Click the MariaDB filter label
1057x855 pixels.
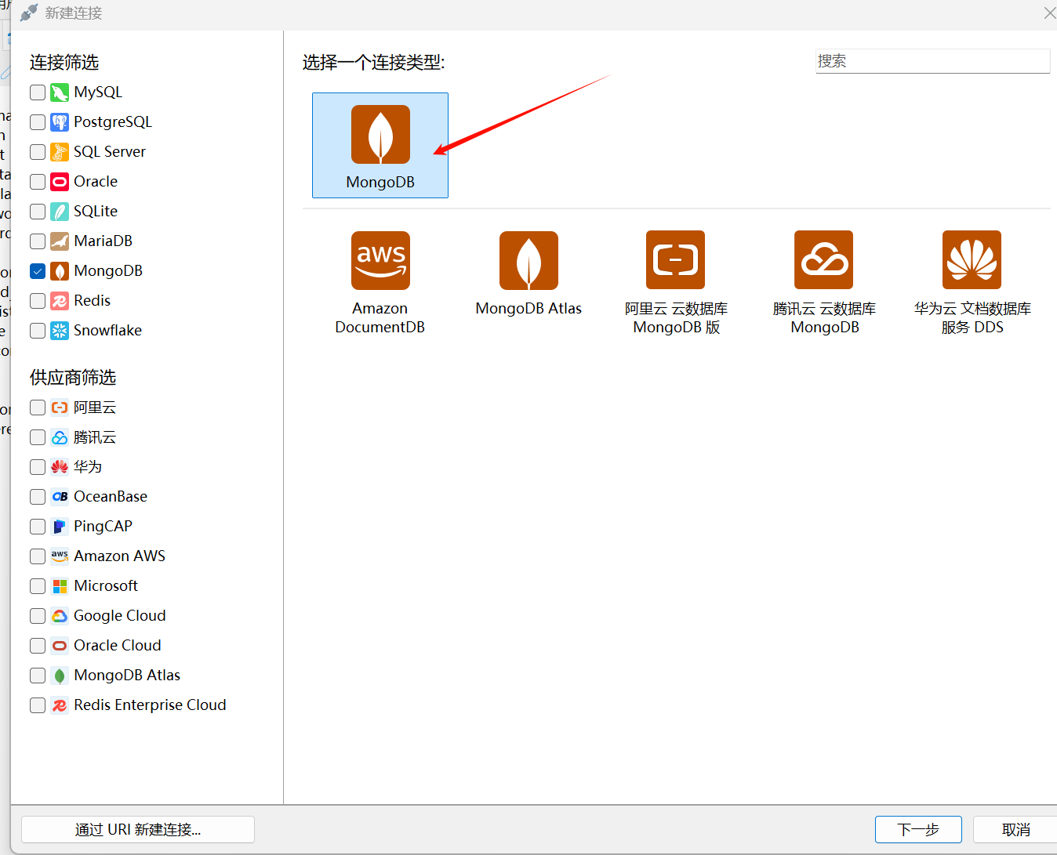tap(103, 241)
